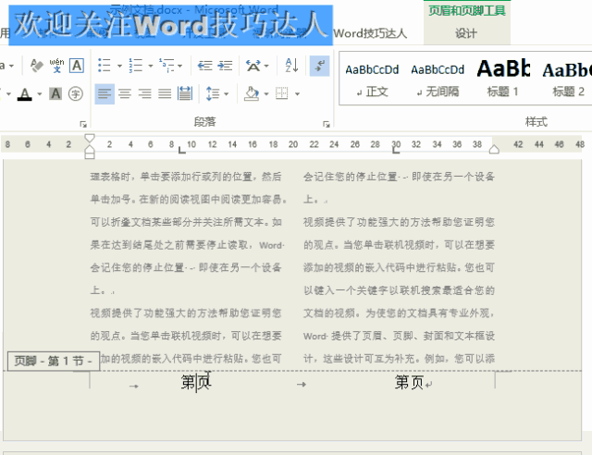The width and height of the screenshot is (592, 455).
Task: Apply Borders to the paragraph
Action: (x=281, y=93)
